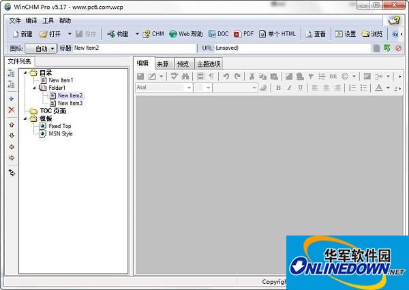
Task: Toggle italic formatting in editor toolbar
Action: pyautogui.click(x=289, y=88)
